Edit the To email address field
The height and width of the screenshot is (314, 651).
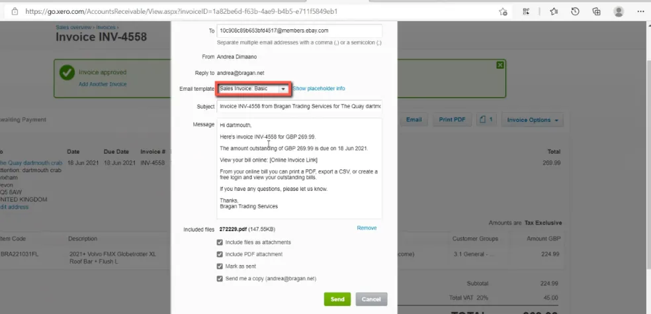coord(299,30)
